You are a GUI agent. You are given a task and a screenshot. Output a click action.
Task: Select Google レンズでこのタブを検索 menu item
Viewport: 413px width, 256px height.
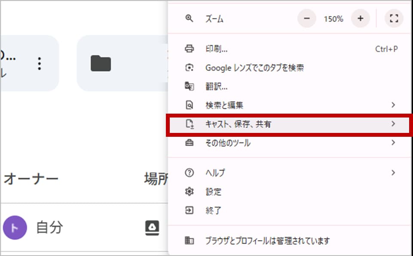click(x=254, y=68)
